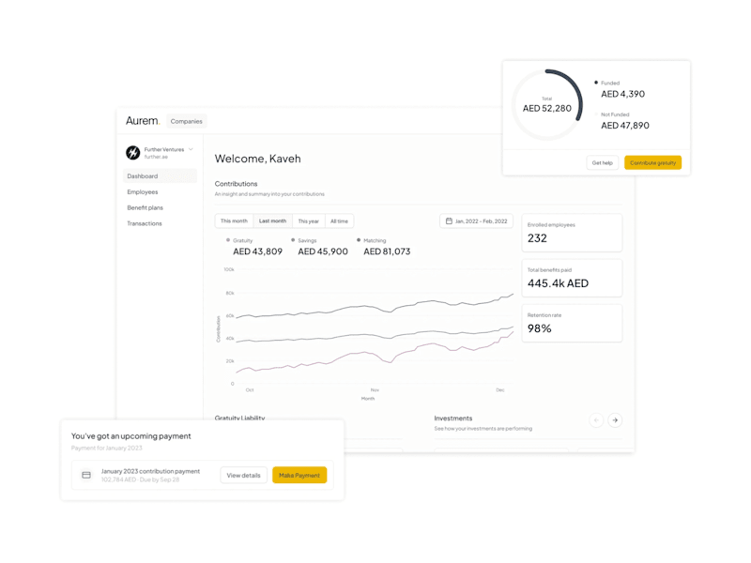This screenshot has width=751, height=563.
Task: Click the Contribute gratuity button
Action: tap(652, 162)
